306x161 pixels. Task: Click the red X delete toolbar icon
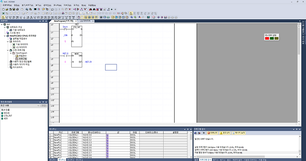pyautogui.click(x=70, y=9)
